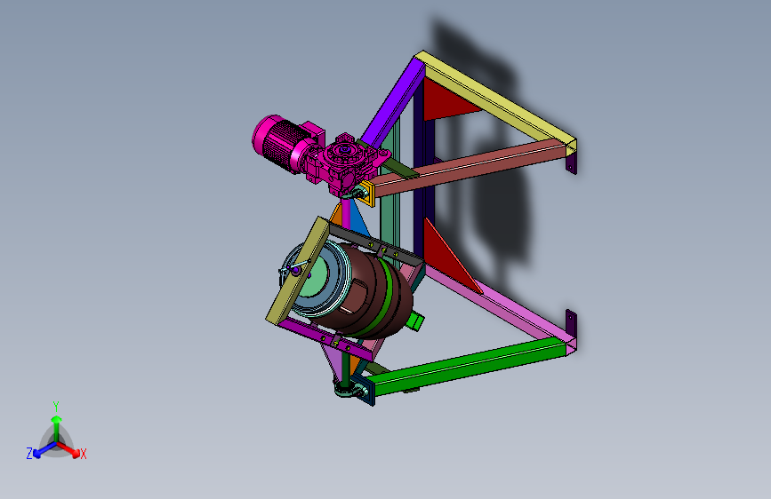The height and width of the screenshot is (499, 771).
Task: Select the upper purple wall bracket
Action: pyautogui.click(x=571, y=162)
